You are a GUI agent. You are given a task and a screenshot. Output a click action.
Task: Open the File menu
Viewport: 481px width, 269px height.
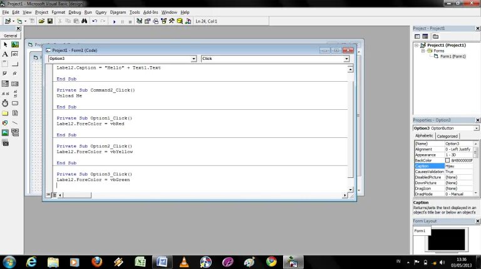pos(6,12)
